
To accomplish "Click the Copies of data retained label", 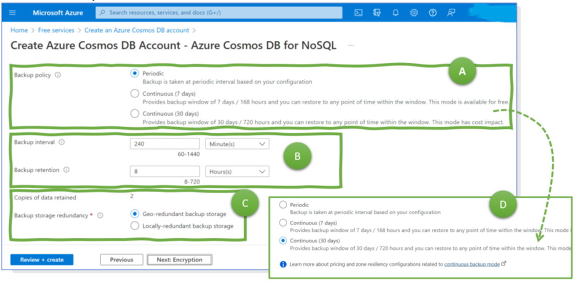I will [45, 198].
